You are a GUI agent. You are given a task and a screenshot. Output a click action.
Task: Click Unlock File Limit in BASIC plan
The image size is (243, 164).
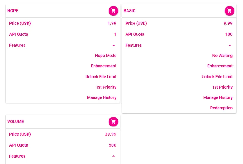tap(217, 77)
